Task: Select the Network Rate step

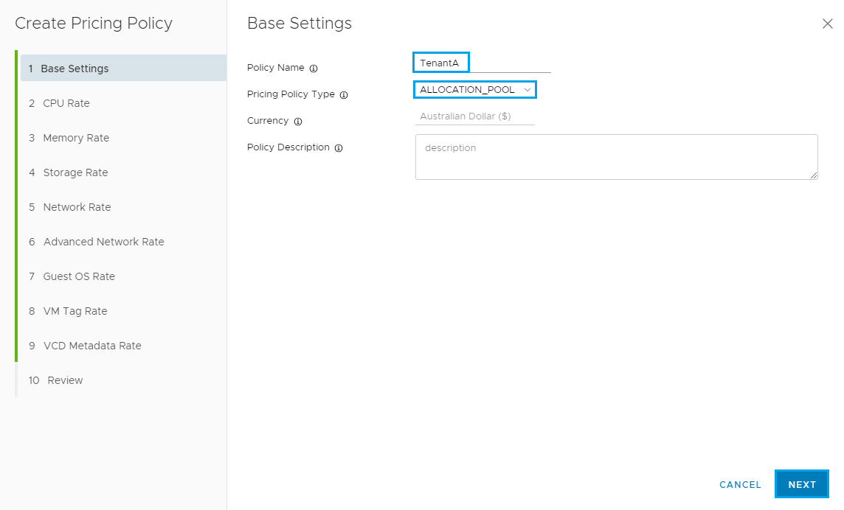Action: click(77, 207)
